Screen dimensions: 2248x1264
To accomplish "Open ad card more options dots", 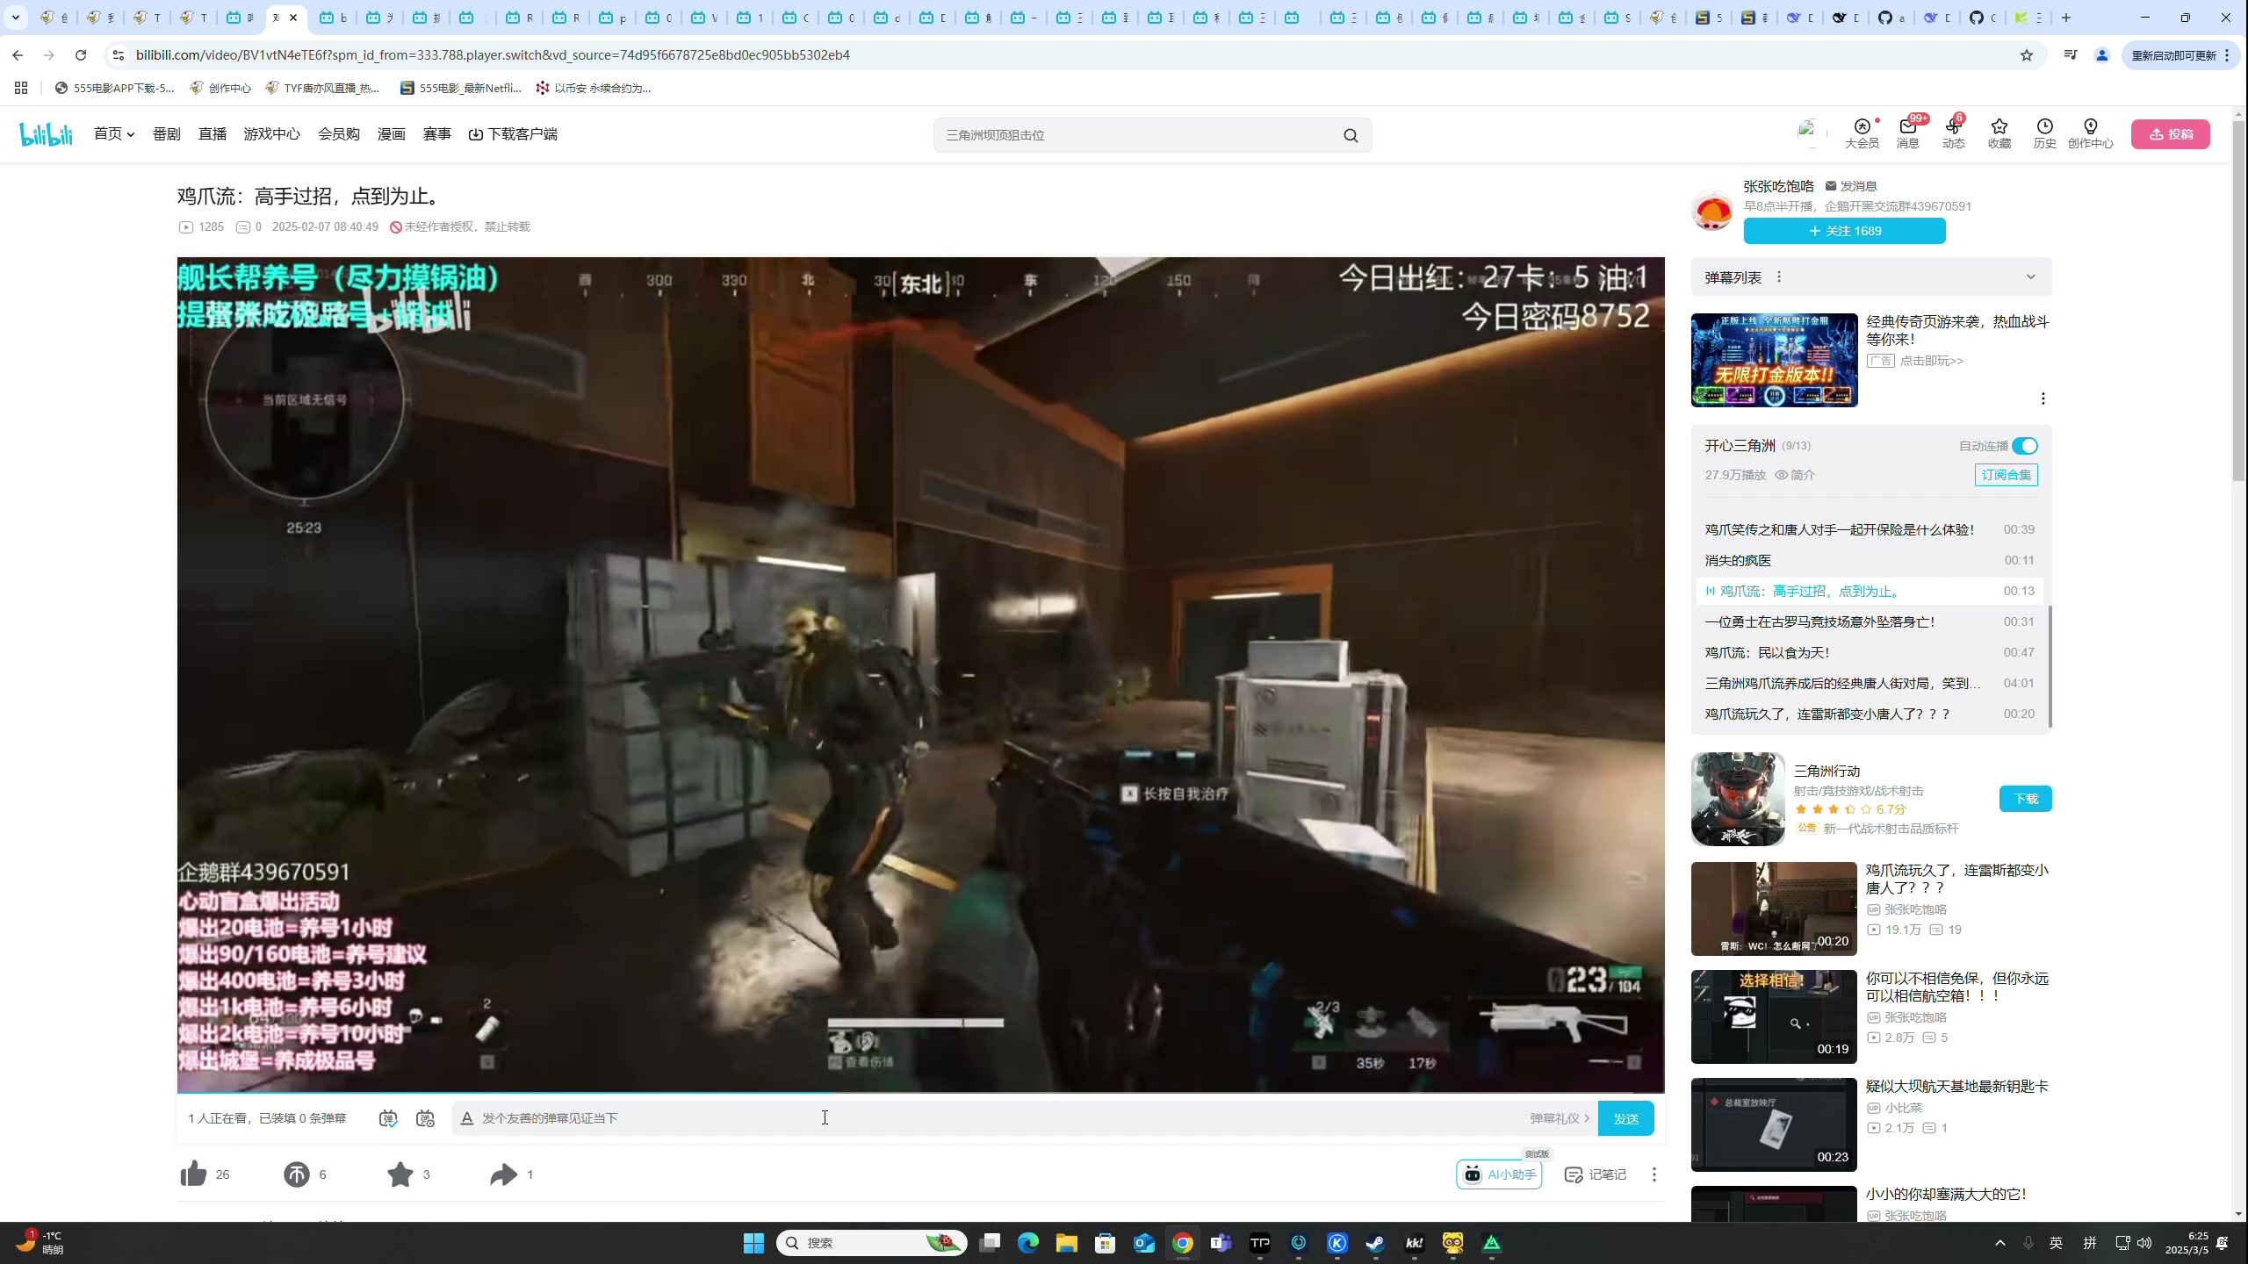I will [2043, 399].
